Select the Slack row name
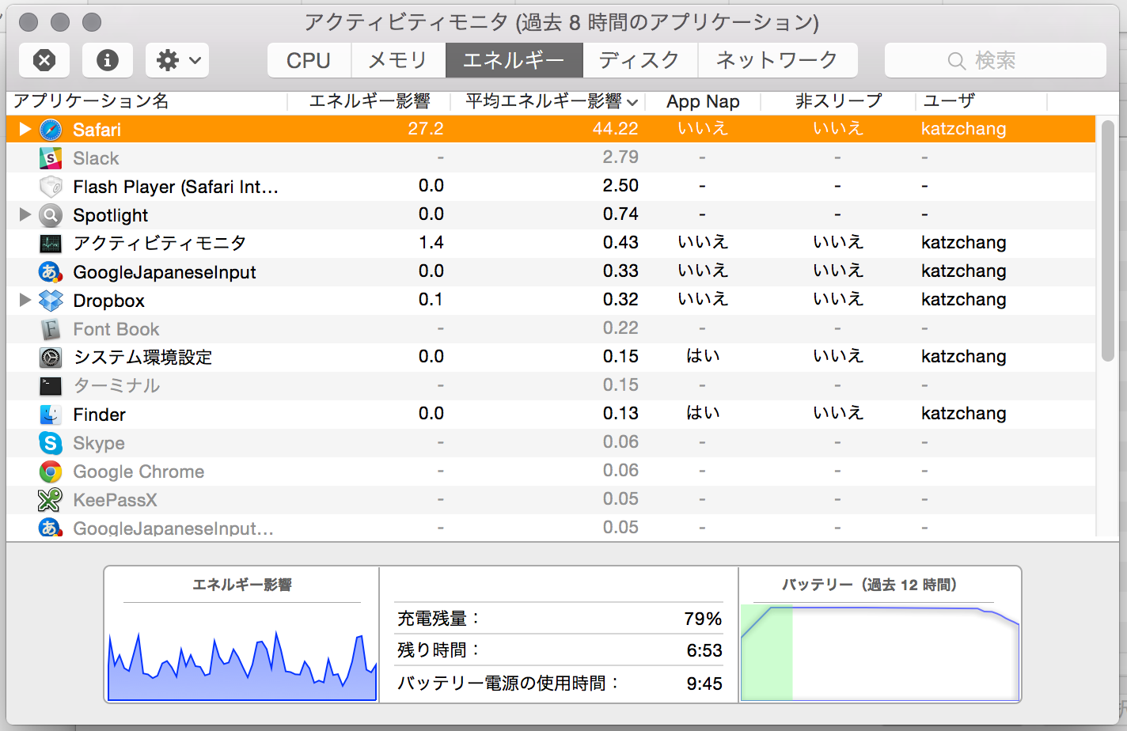 96,158
